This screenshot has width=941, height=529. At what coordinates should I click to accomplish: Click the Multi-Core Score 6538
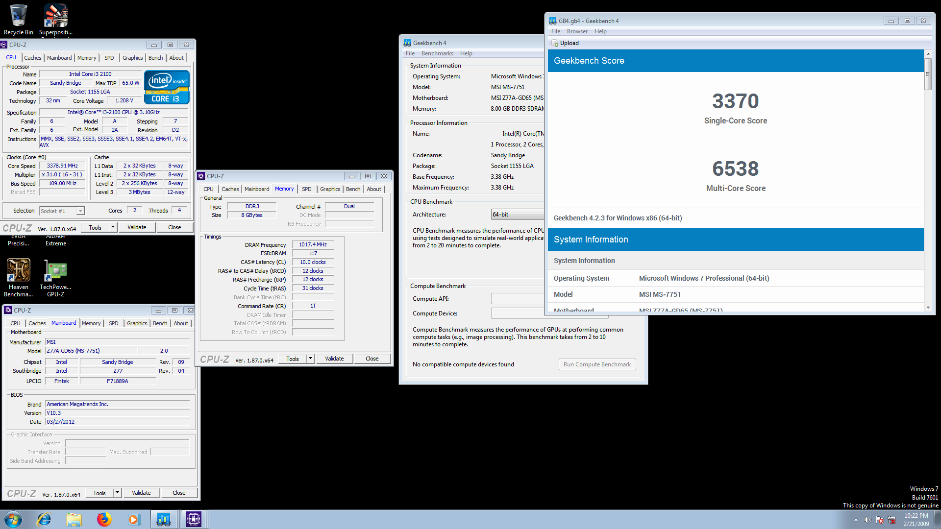click(x=735, y=169)
